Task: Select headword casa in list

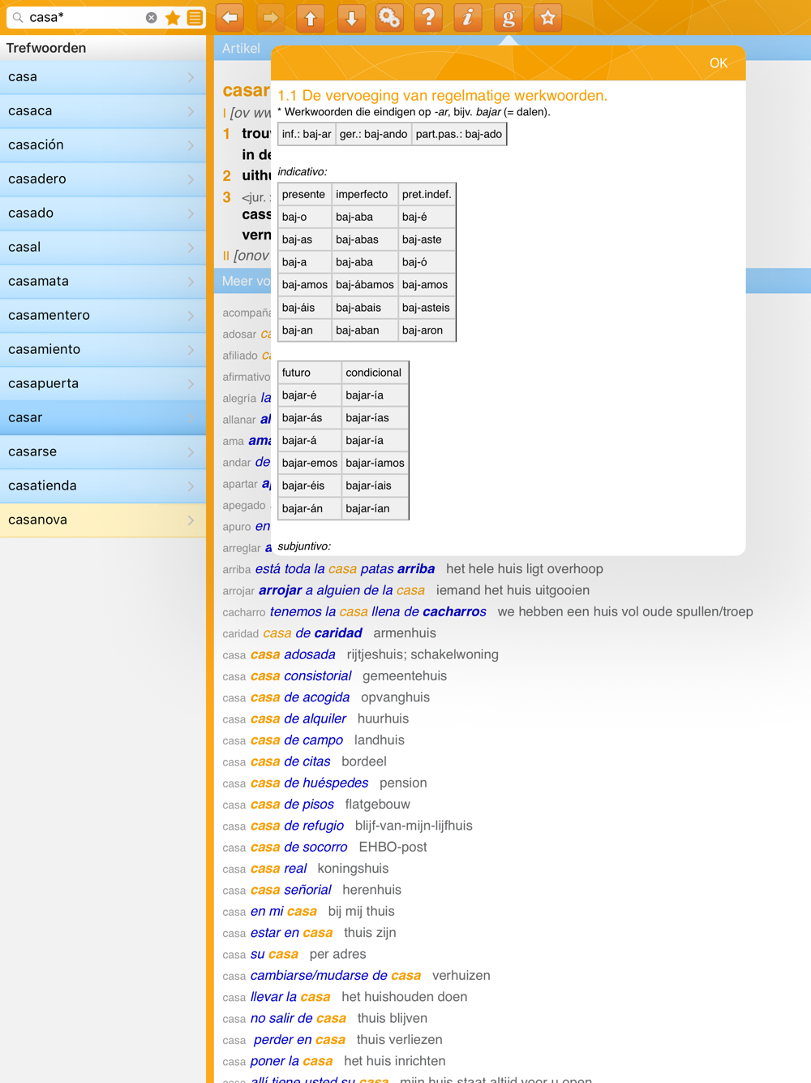Action: [x=103, y=77]
